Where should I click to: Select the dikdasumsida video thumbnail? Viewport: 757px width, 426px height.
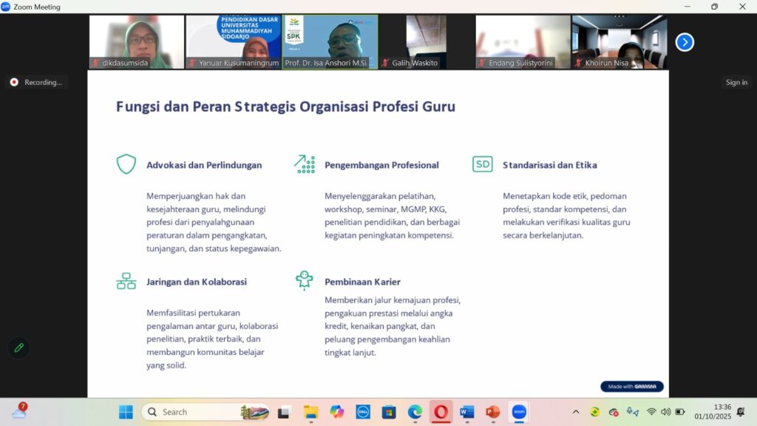[137, 42]
